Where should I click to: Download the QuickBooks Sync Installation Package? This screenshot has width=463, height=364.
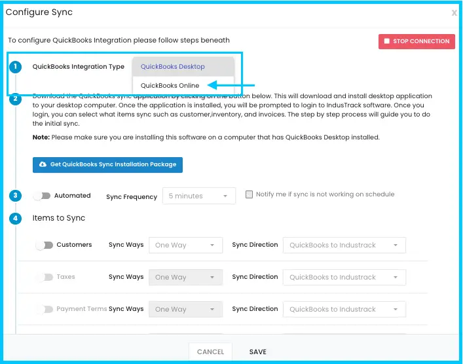click(x=107, y=164)
